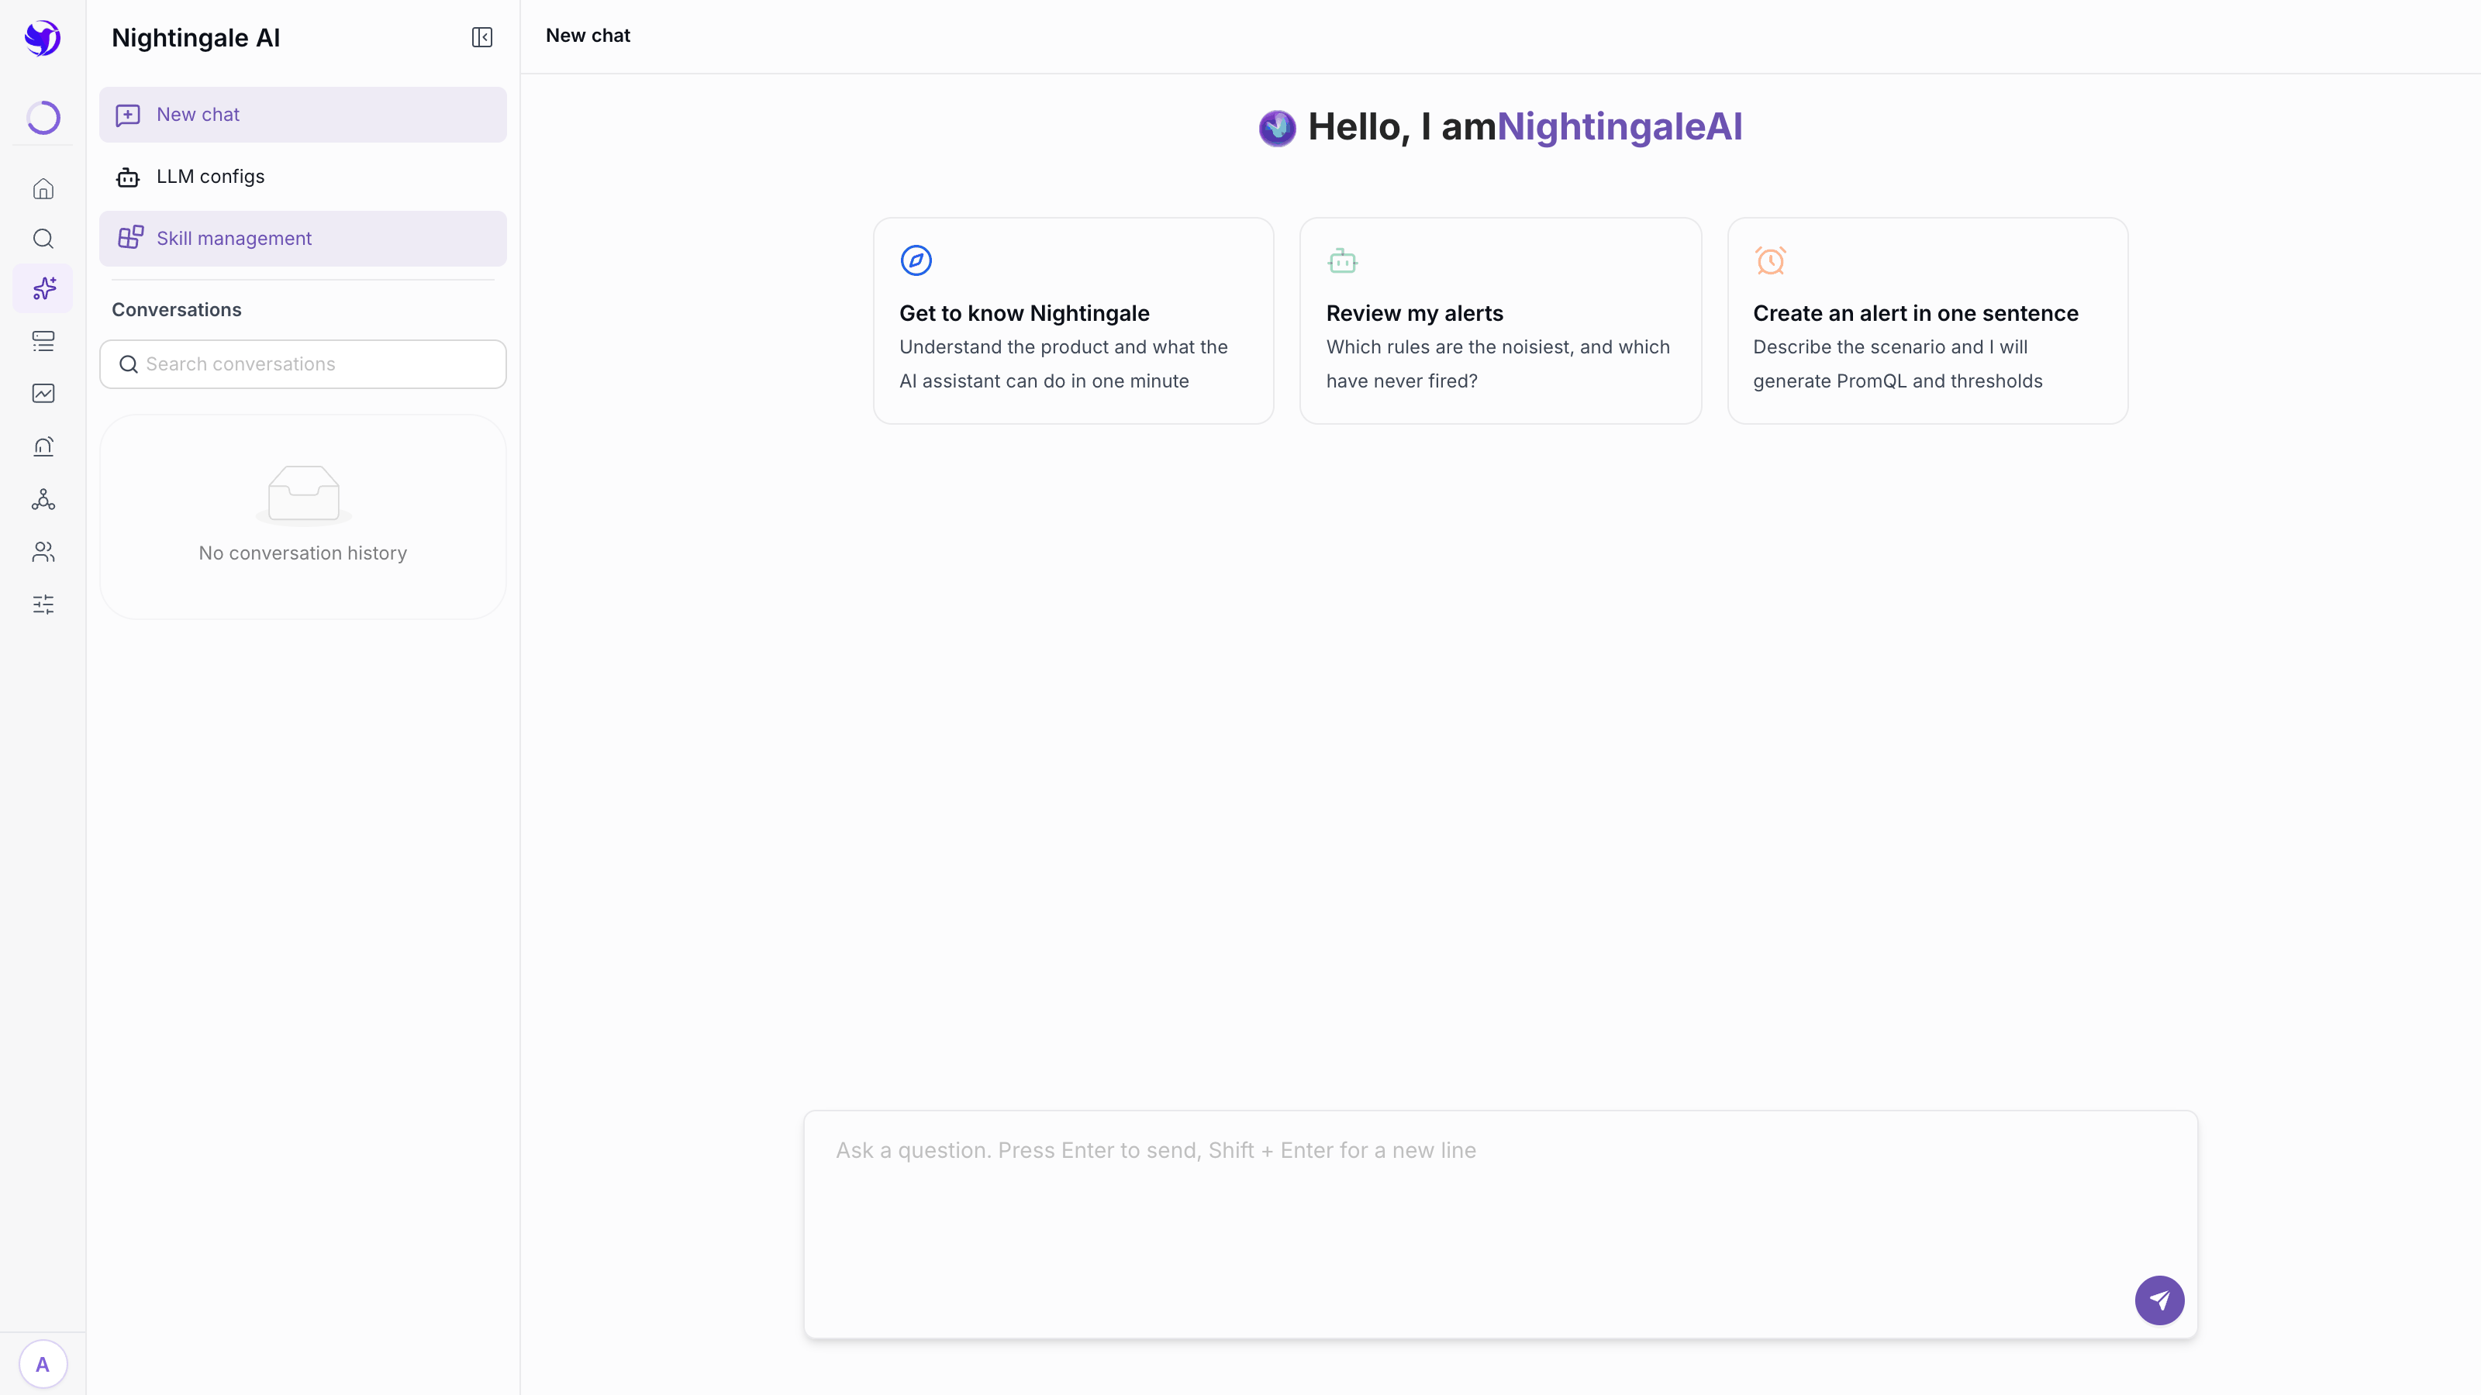Click the alarm clock icon on third card

pos(1770,260)
